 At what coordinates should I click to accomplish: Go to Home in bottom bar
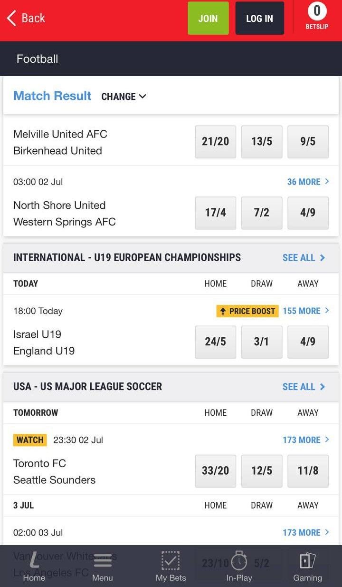click(x=34, y=567)
